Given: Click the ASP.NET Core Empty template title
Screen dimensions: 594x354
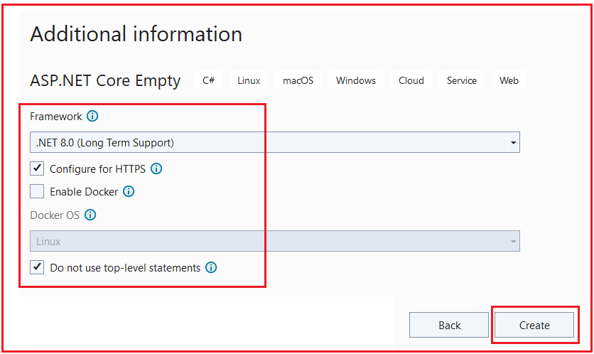Looking at the screenshot, I should coord(105,80).
